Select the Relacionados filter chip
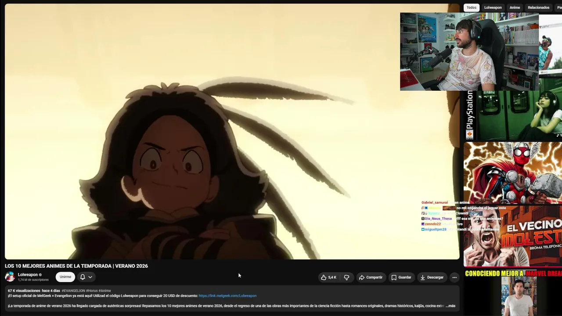Screen dimensions: 562x316 pos(538,7)
